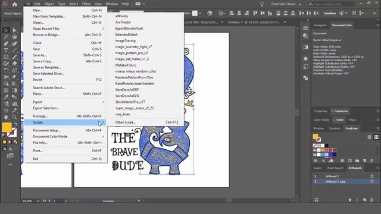
Task: Click the lightbulb Learn icon
Action: point(262,4)
